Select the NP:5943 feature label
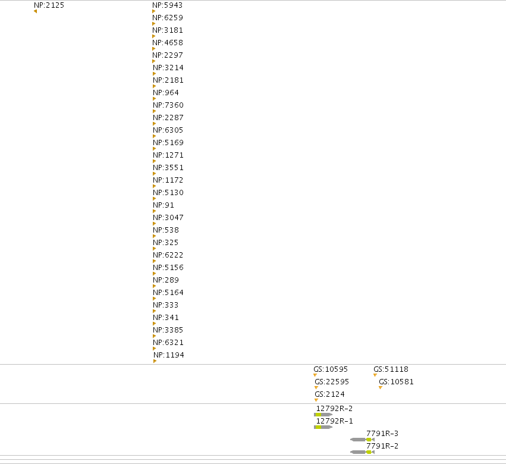The image size is (506, 464). click(x=168, y=5)
